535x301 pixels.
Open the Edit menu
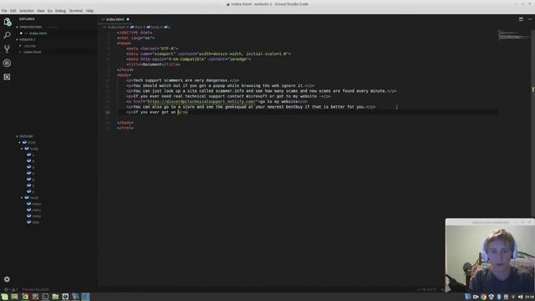tap(13, 11)
